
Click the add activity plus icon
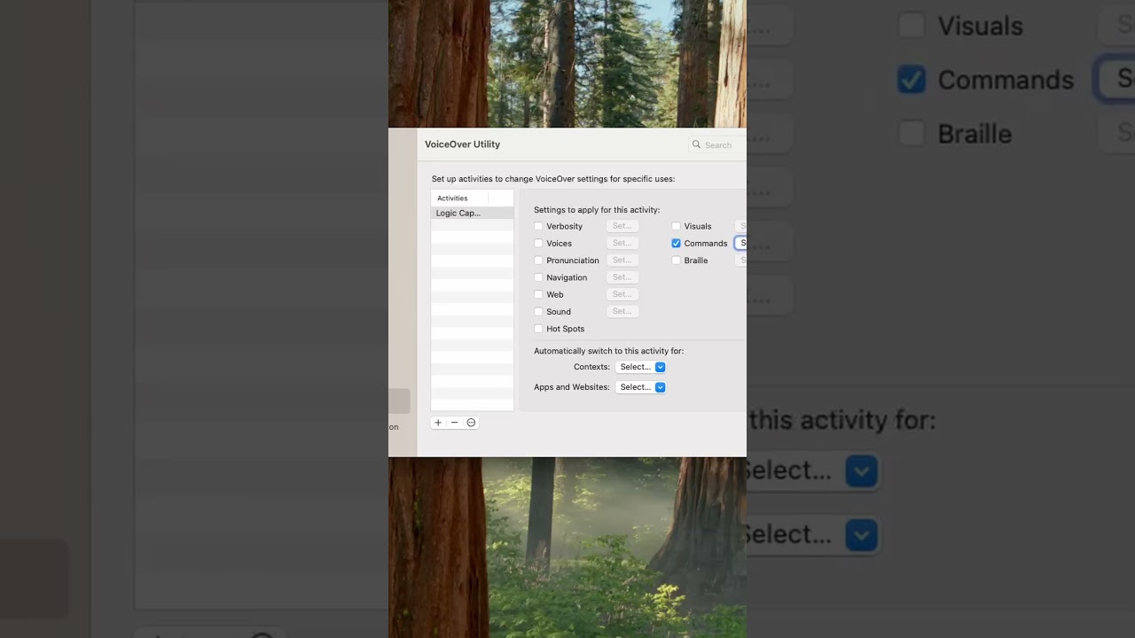[438, 423]
